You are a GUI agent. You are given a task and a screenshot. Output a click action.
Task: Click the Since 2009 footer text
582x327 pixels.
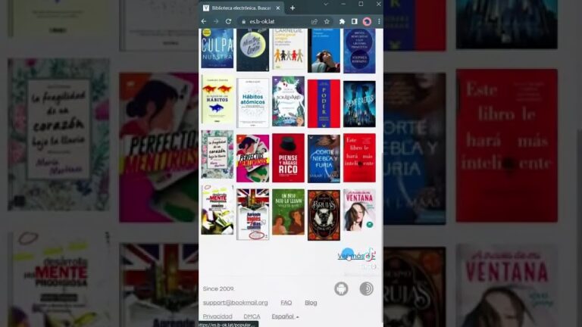[218, 288]
